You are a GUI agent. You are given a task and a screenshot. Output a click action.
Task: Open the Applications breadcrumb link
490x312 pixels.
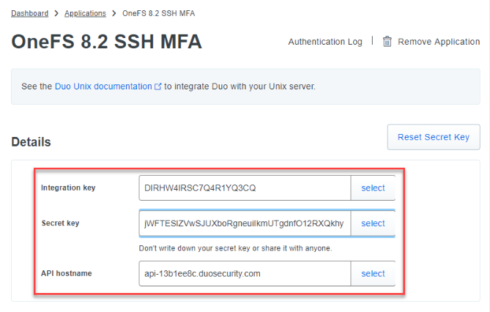tap(85, 13)
